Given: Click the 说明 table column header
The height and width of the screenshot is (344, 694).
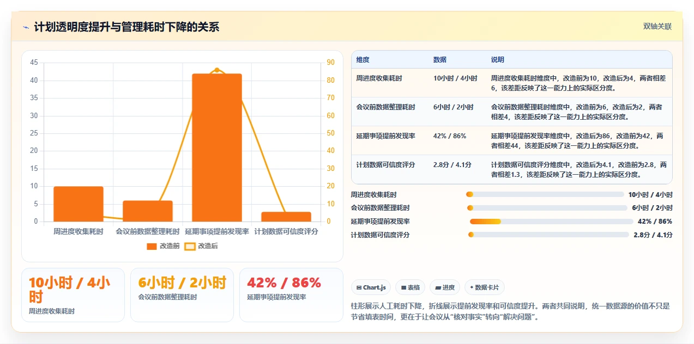Looking at the screenshot, I should (x=498, y=60).
